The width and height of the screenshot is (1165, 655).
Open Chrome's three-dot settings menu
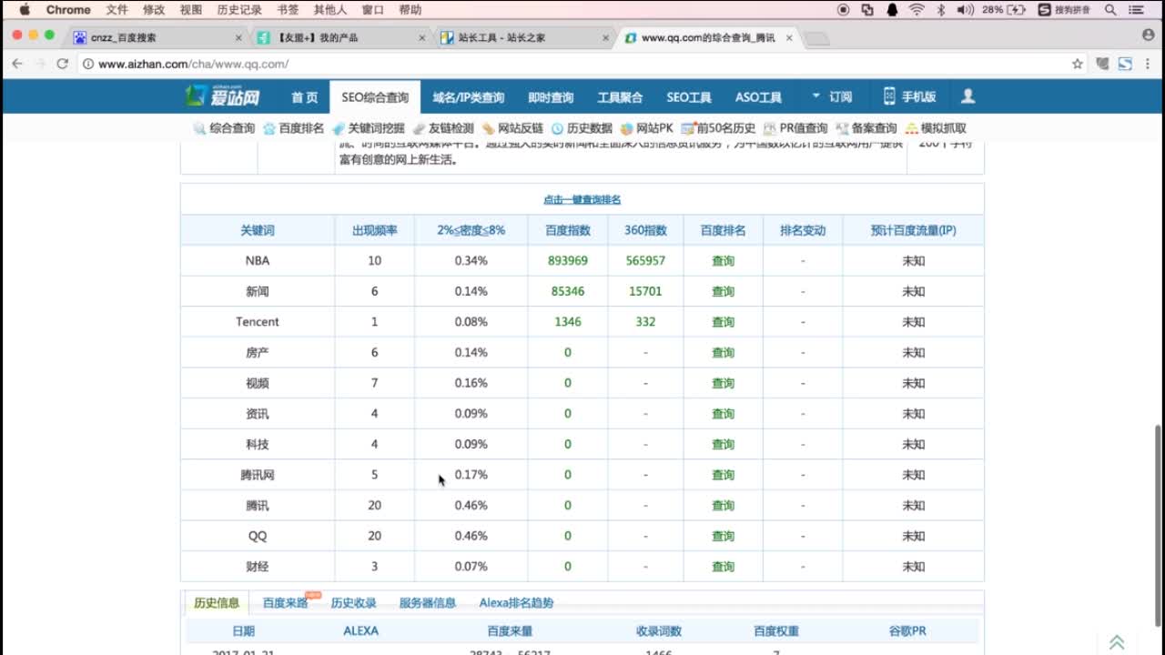tap(1146, 65)
